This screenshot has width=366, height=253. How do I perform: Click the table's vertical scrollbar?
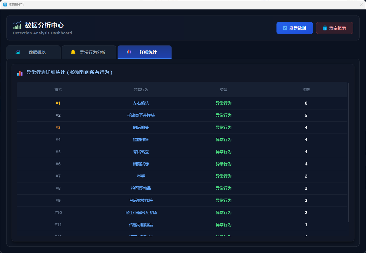348,152
